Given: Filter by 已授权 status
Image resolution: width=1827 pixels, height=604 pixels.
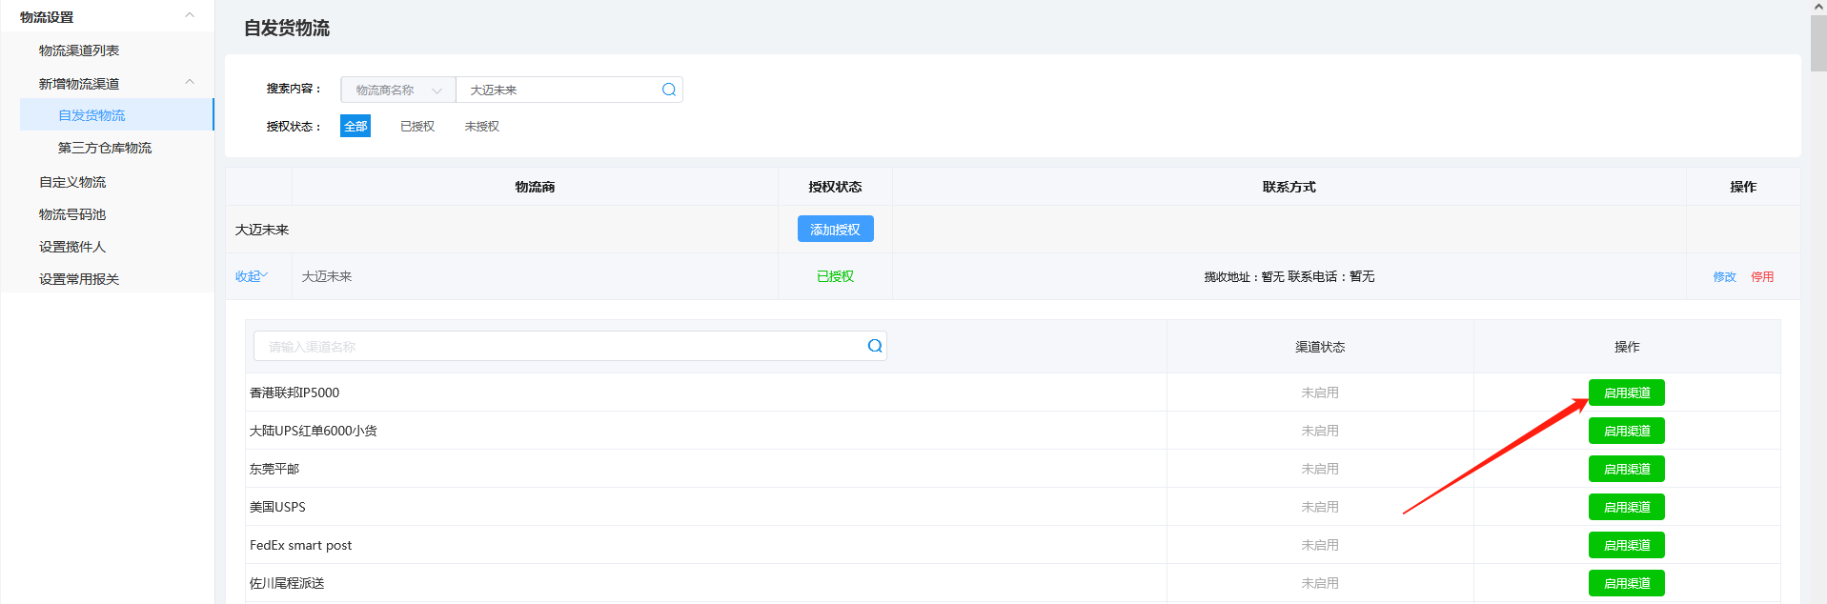Looking at the screenshot, I should (x=417, y=126).
